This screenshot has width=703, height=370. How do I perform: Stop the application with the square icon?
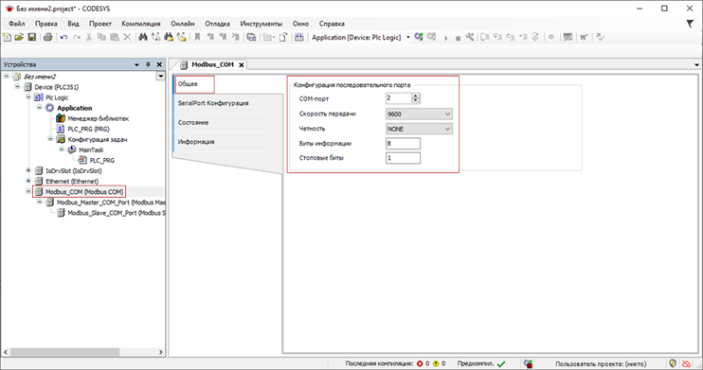coord(458,38)
